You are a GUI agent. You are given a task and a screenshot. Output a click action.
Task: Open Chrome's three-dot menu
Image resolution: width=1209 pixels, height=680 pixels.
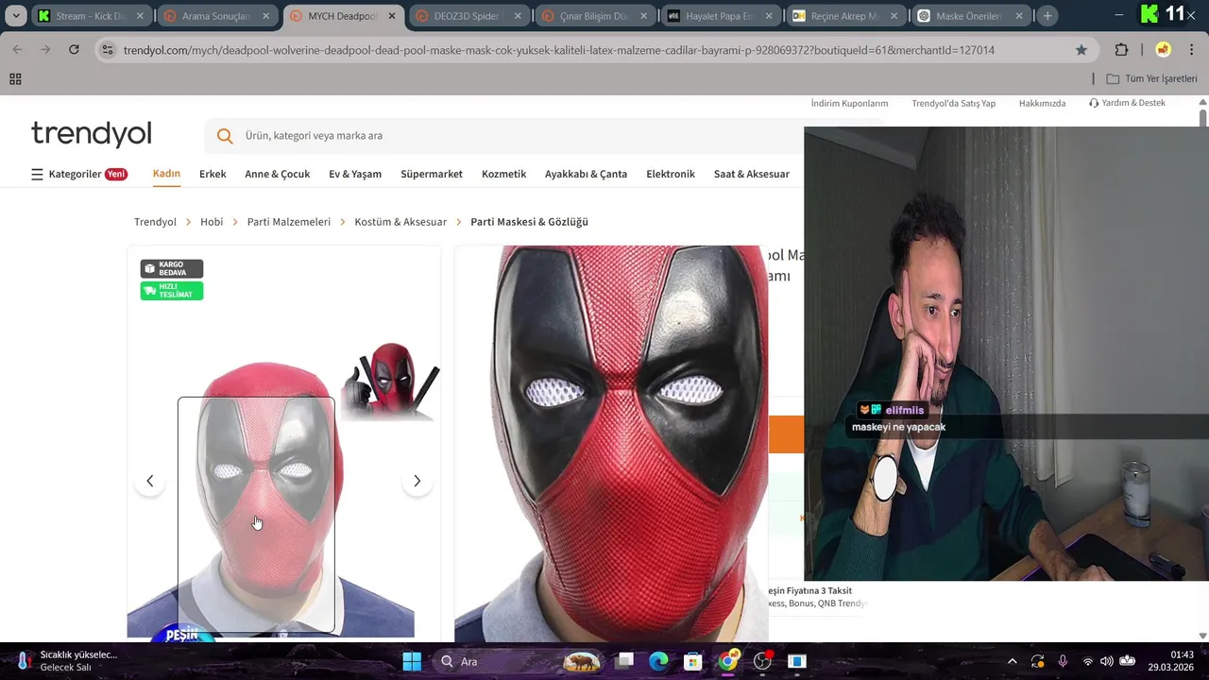tap(1192, 50)
